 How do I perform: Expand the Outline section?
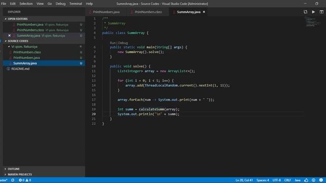pyautogui.click(x=6, y=169)
